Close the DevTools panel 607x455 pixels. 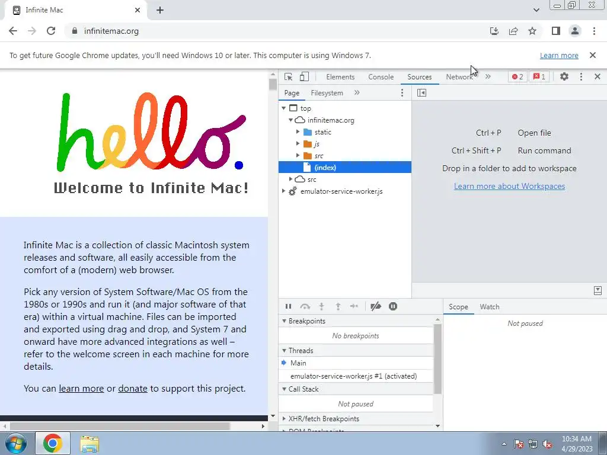tap(598, 76)
